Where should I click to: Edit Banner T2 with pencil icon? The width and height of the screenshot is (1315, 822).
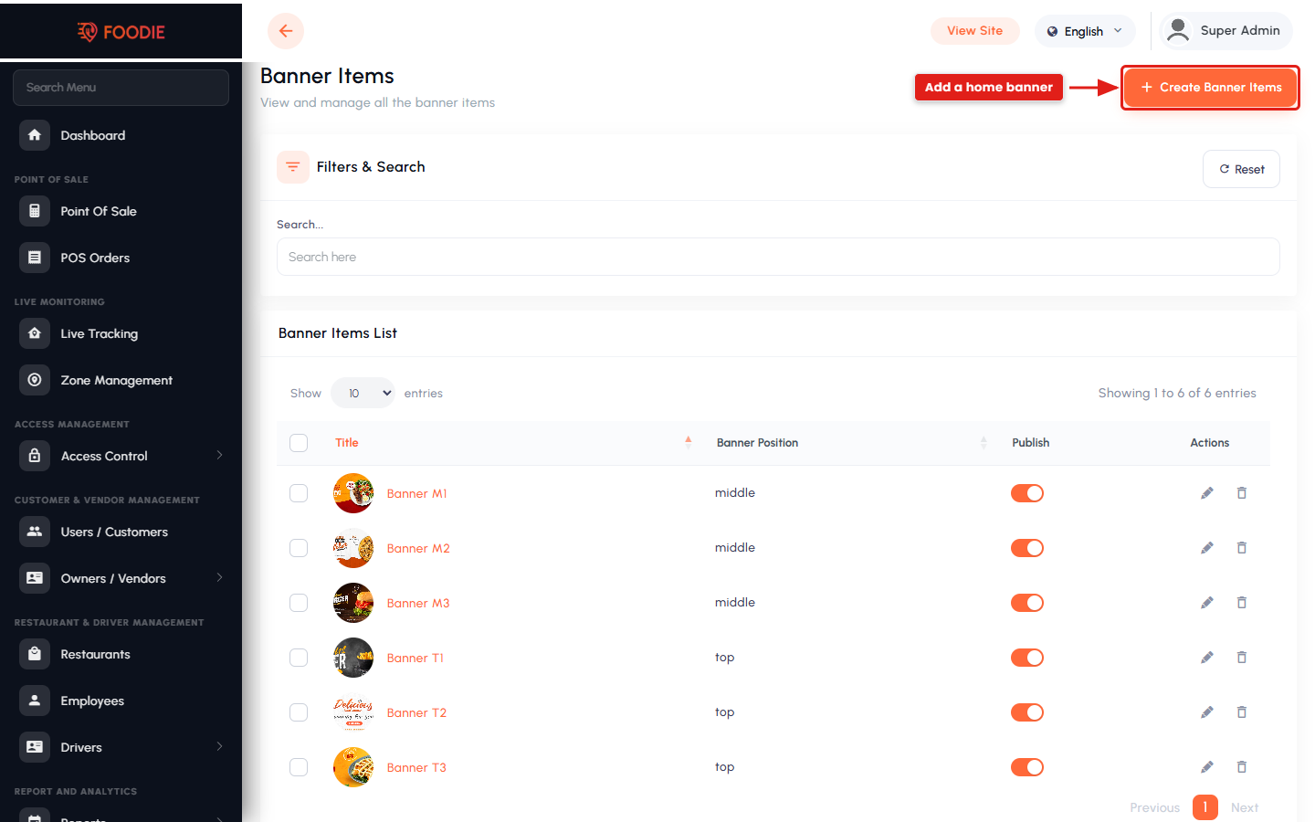point(1207,712)
